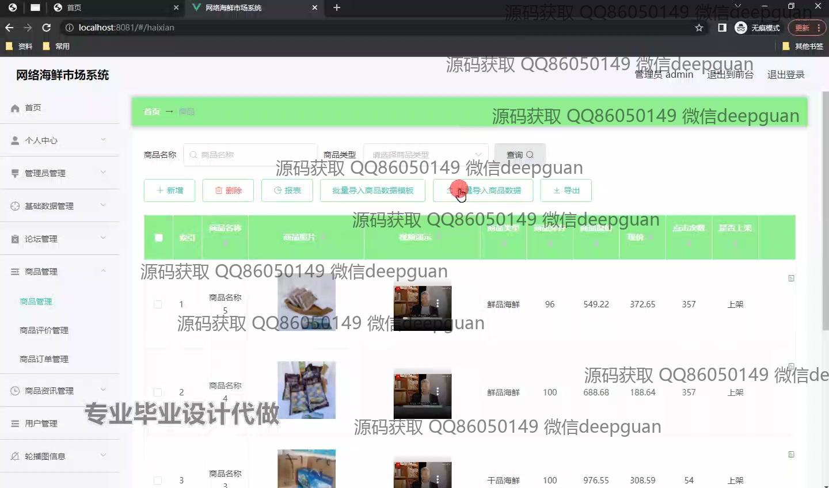This screenshot has height=488, width=829.
Task: Sort by the 商品名称 column header
Action: [x=225, y=228]
